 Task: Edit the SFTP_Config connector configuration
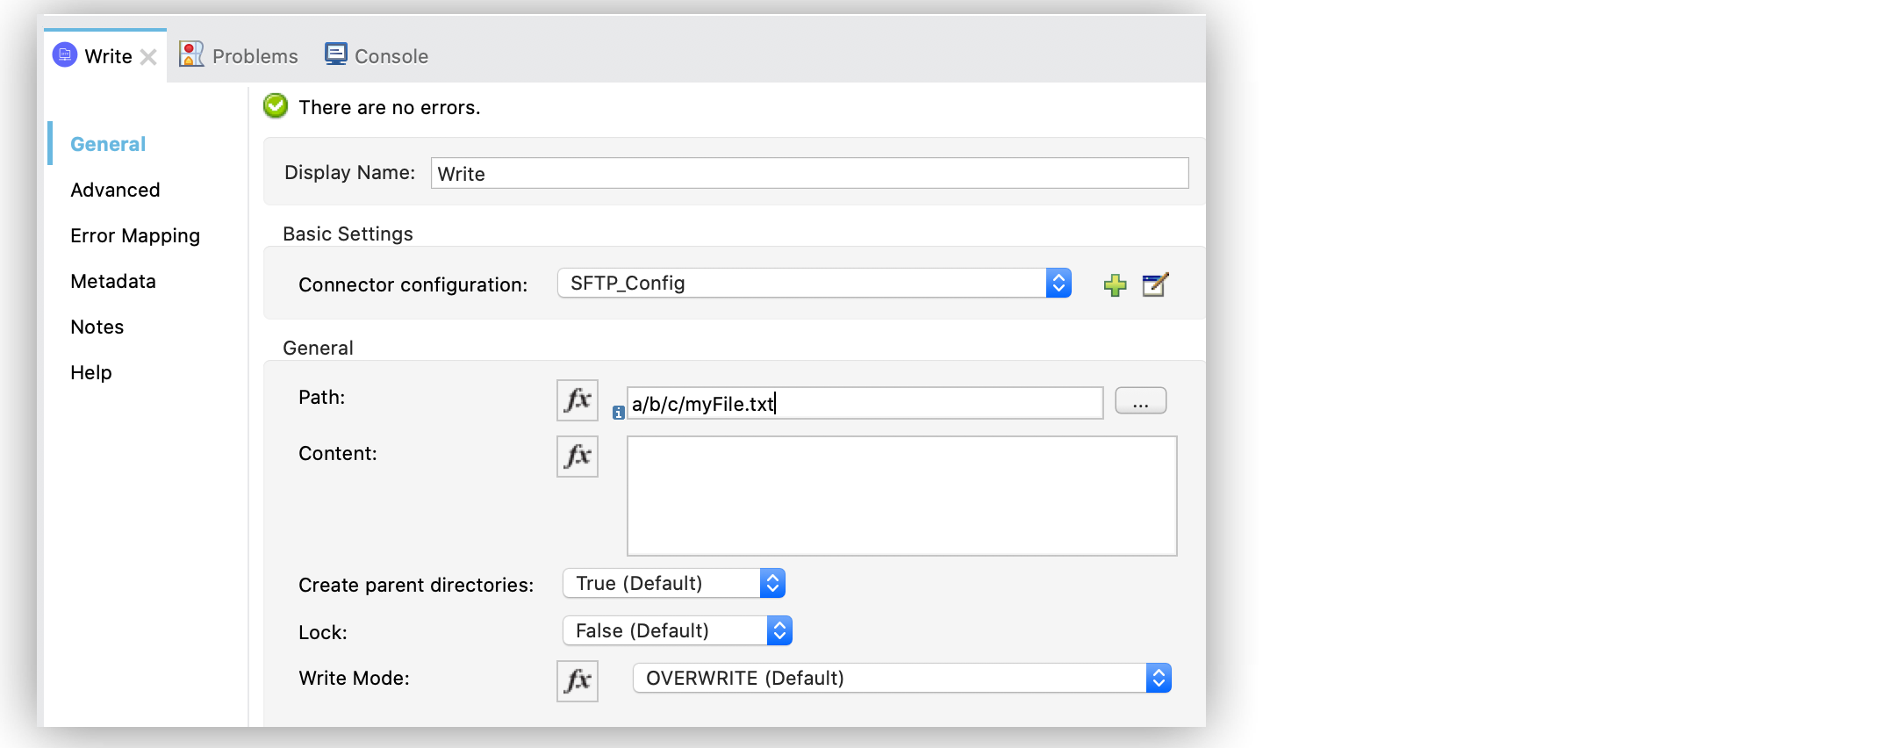pyautogui.click(x=1154, y=284)
